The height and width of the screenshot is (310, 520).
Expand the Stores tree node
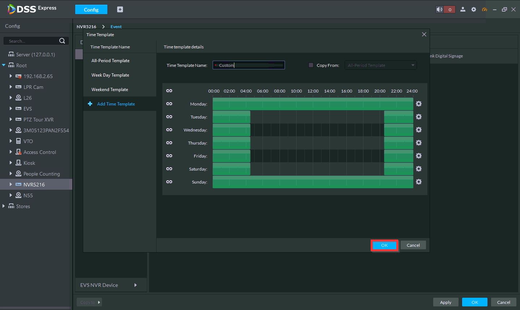pyautogui.click(x=4, y=206)
